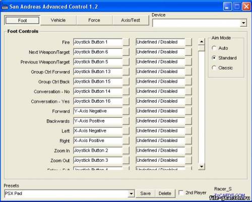This screenshot has height=202, width=252.
Task: Click the app icon in the title bar
Action: click(x=5, y=7)
